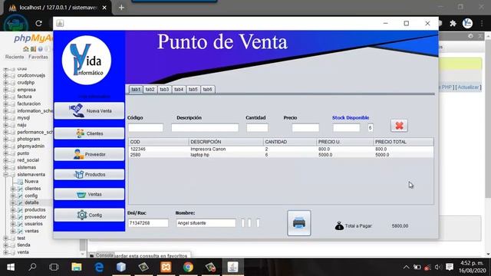This screenshot has height=276, width=491.
Task: Go to the Proveedor section
Action: [89, 154]
